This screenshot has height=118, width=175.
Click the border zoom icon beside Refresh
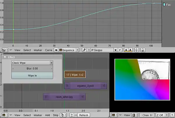coord(76,115)
